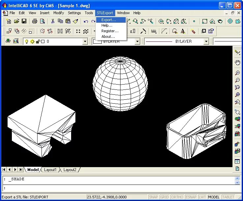Choose About... from STLExport menu
Image resolution: width=243 pixels, height=201 pixels.
click(111, 37)
